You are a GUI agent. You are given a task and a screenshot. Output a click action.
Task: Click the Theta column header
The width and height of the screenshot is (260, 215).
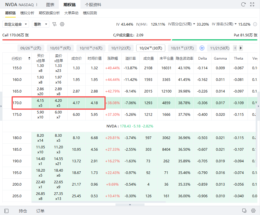pos(239,58)
